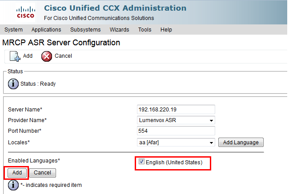289x194 pixels.
Task: Open the Wizards menu
Action: 119,30
